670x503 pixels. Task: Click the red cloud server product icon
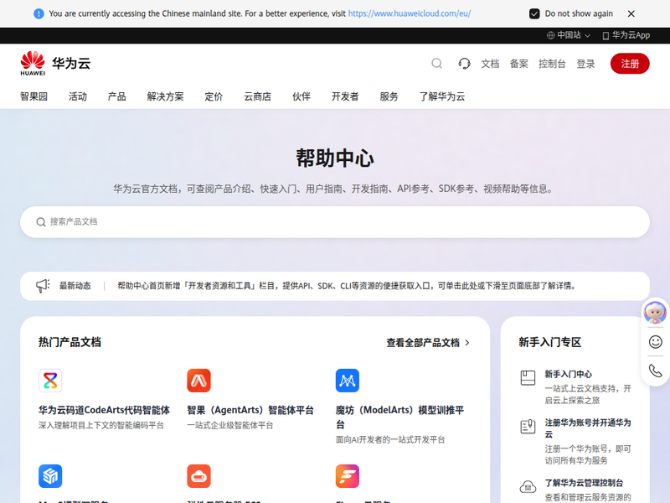(x=198, y=476)
